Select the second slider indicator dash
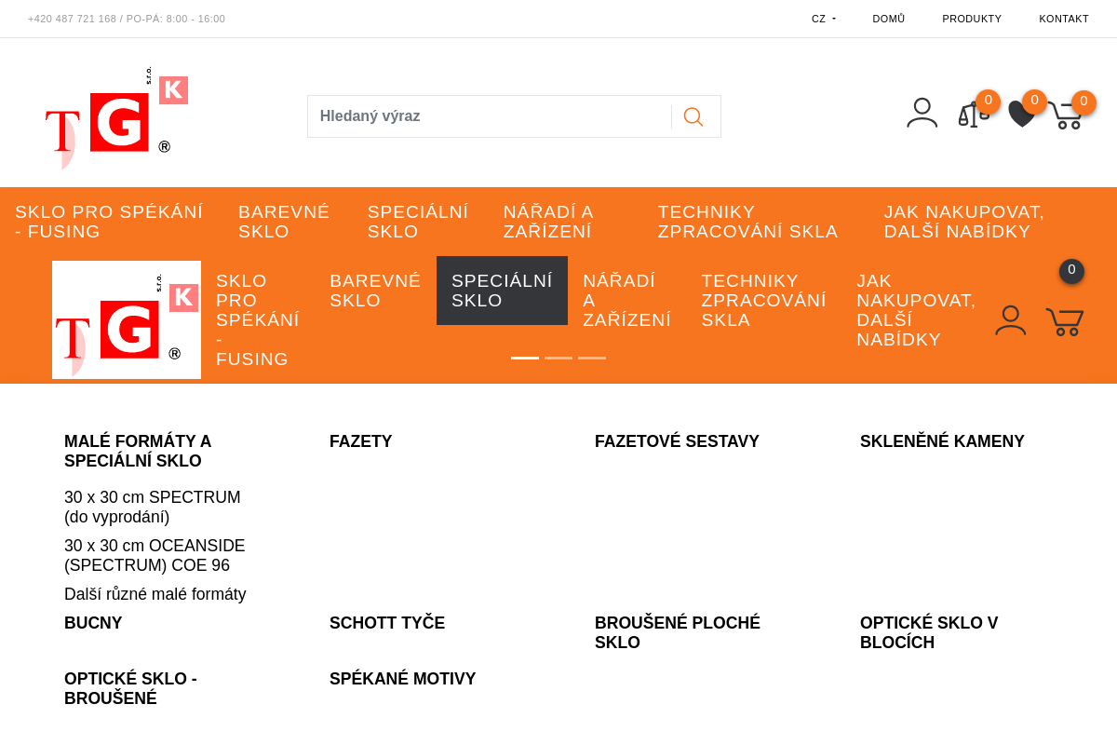The height and width of the screenshot is (745, 1117). (558, 358)
